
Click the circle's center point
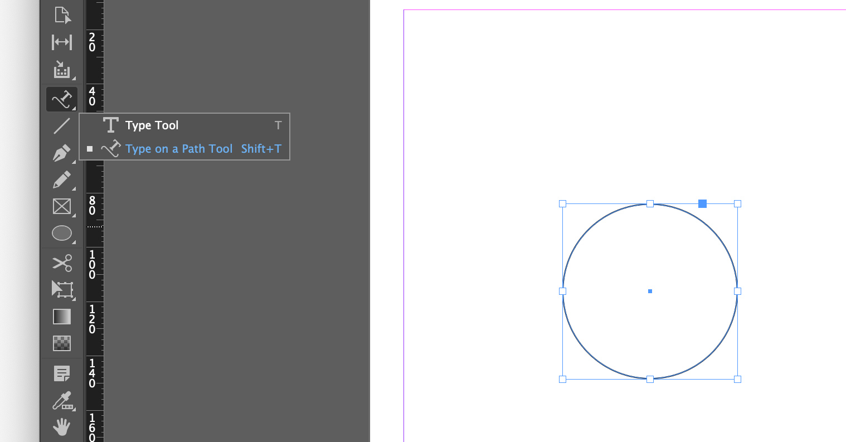(x=650, y=291)
